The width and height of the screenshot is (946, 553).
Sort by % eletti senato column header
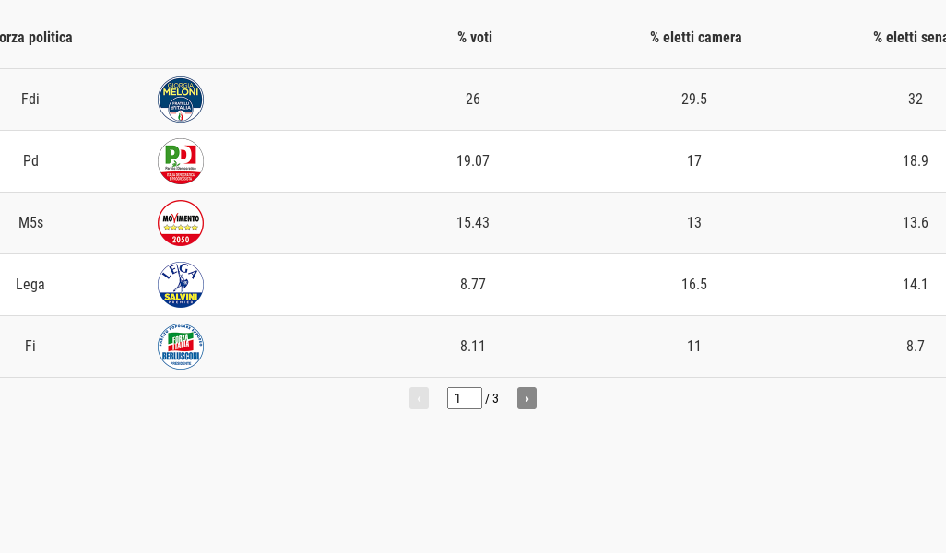[910, 38]
